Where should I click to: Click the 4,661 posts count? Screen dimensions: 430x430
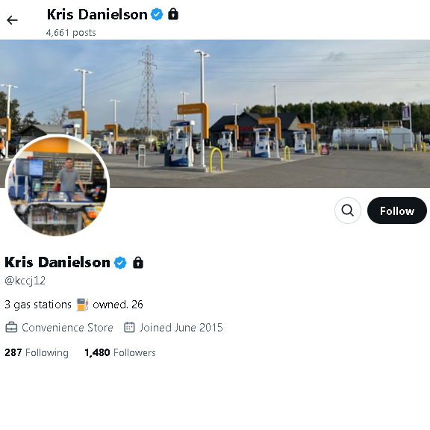point(71,33)
